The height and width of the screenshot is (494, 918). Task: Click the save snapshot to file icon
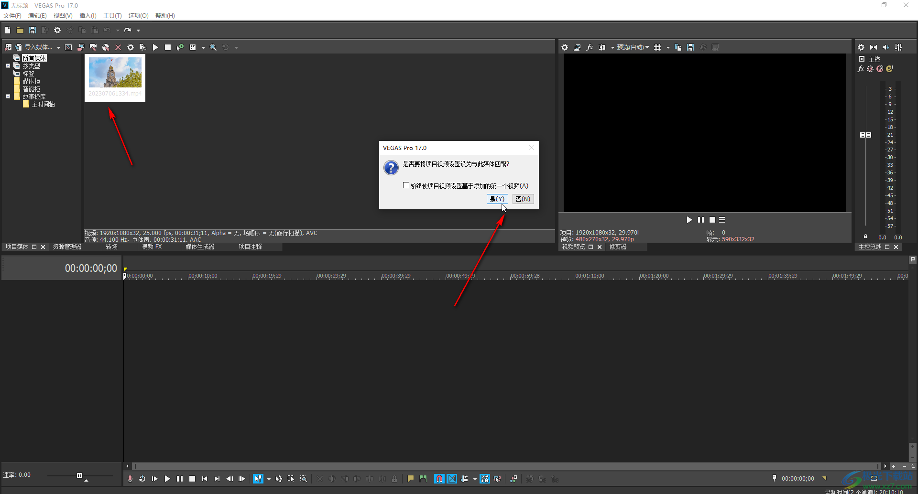point(690,47)
